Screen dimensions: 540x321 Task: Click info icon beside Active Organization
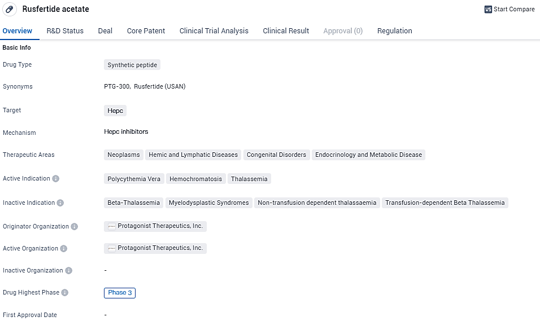[64, 249]
